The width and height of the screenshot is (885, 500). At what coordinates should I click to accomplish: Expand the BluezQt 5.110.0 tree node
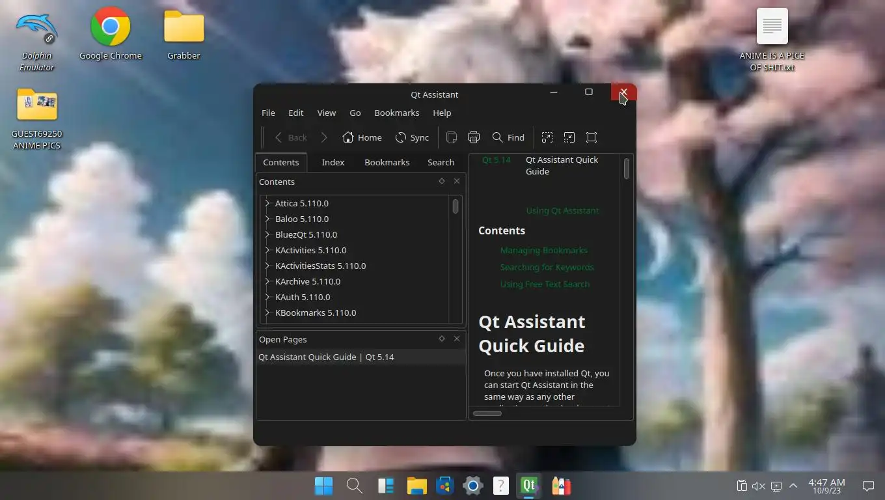[267, 234]
